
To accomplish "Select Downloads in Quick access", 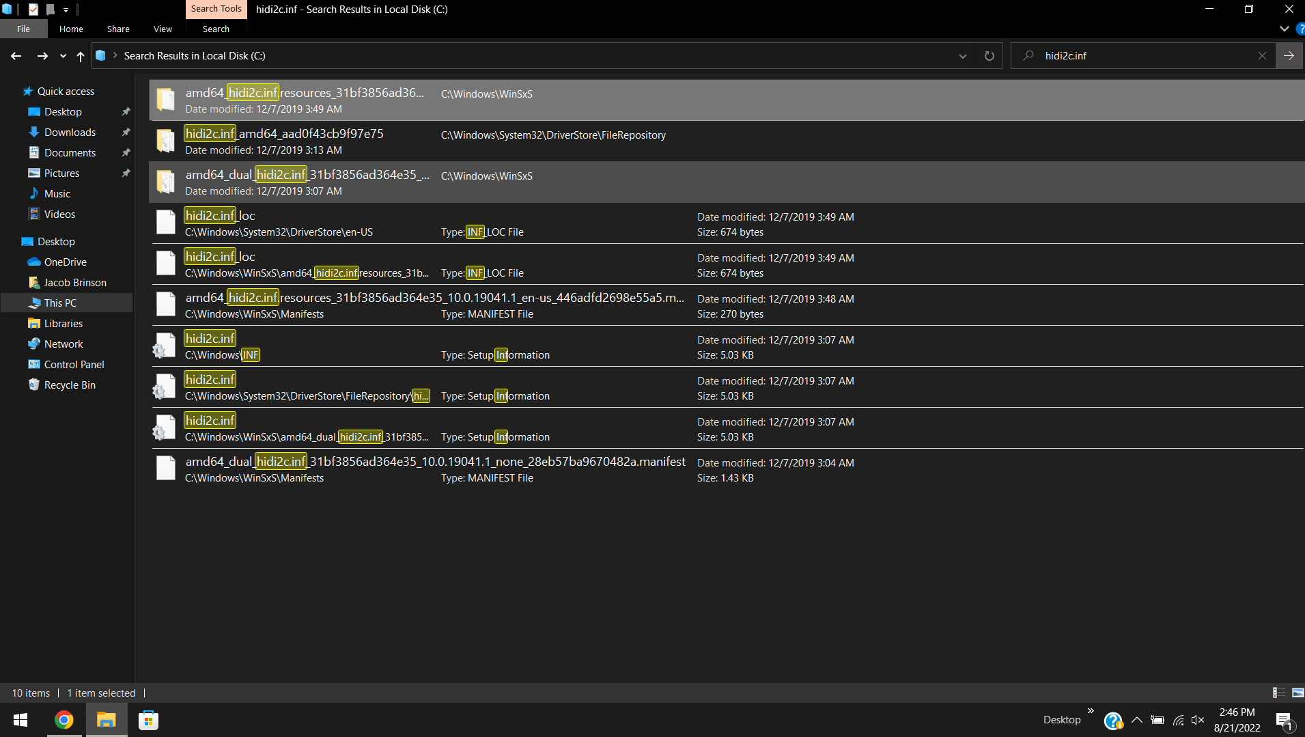I will click(x=70, y=133).
